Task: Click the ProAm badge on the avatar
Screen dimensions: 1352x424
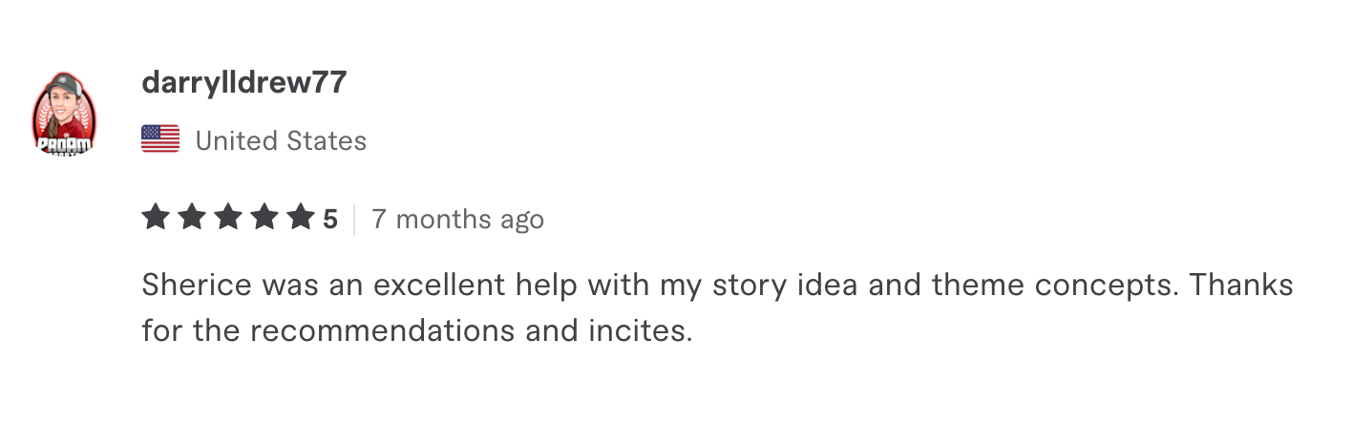Action: pyautogui.click(x=65, y=145)
